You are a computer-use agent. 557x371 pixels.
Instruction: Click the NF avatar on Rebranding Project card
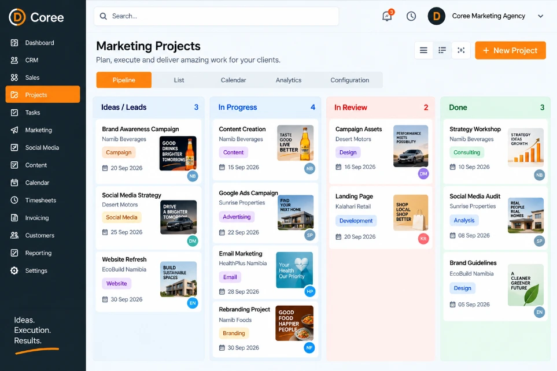[x=309, y=347]
